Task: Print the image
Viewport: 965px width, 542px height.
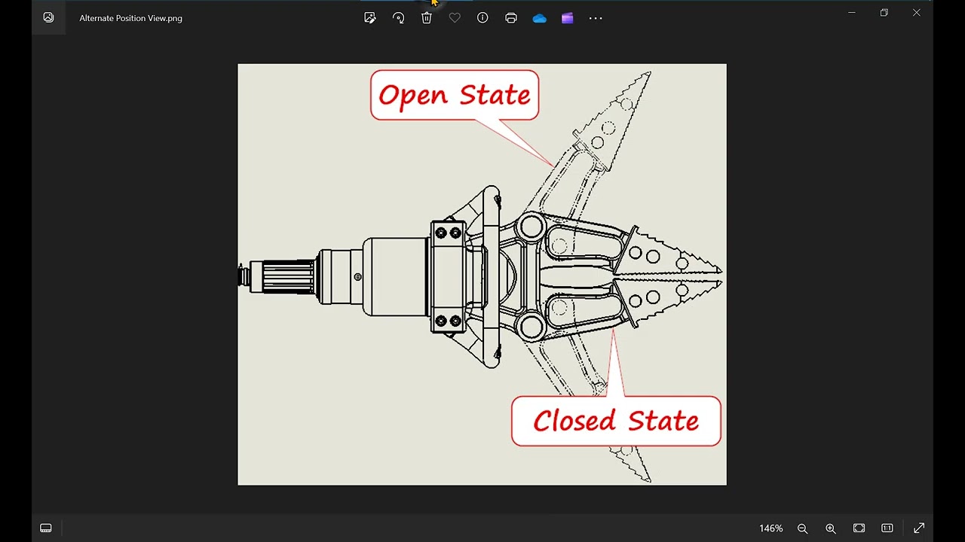Action: click(x=511, y=18)
